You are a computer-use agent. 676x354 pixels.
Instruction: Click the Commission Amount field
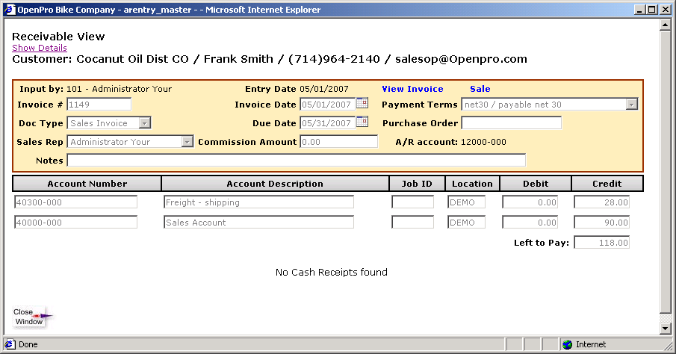pos(338,142)
